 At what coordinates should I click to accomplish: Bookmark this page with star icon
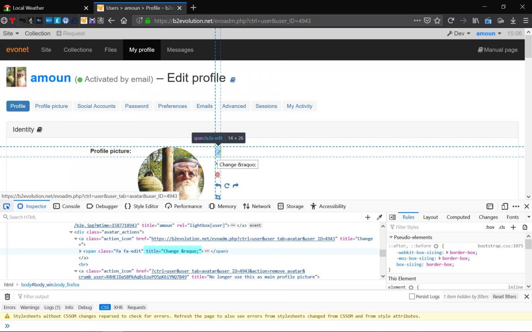(x=437, y=21)
